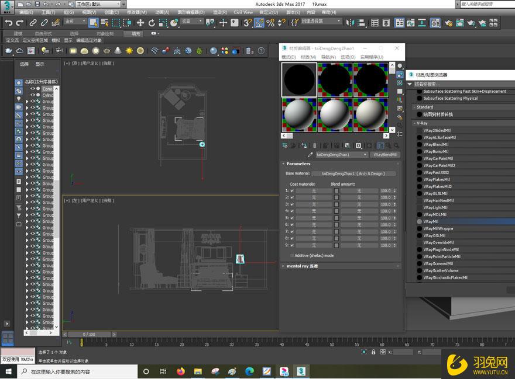Select the Select and Rotate tool
The width and height of the screenshot is (515, 379).
(x=152, y=23)
